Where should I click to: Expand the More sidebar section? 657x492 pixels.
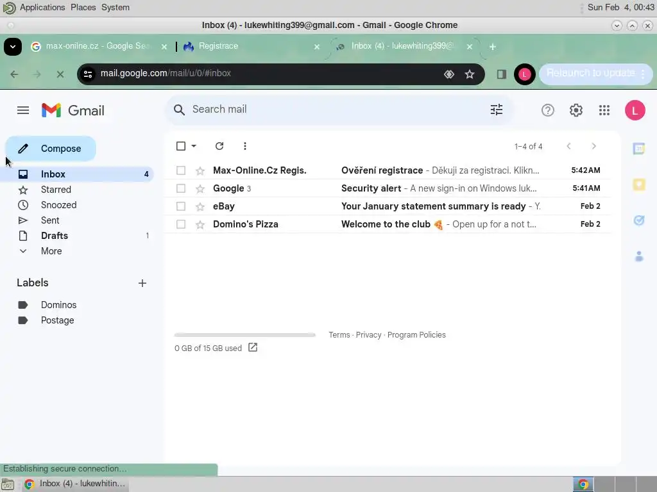pyautogui.click(x=51, y=251)
